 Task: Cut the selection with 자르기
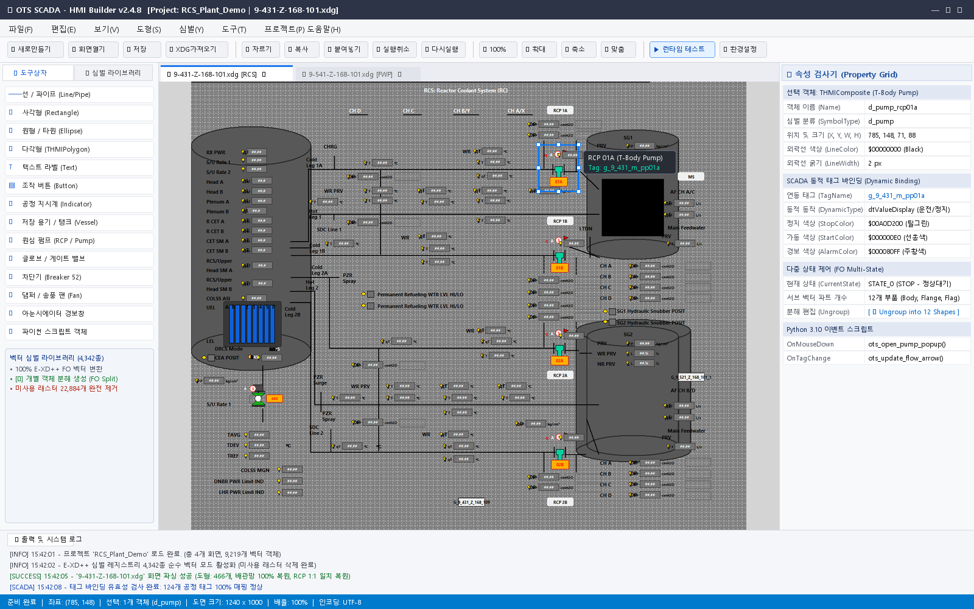261,49
